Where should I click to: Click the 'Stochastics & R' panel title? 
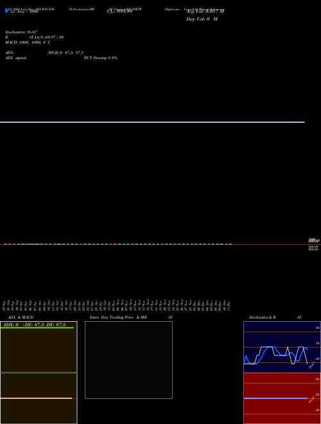click(x=262, y=317)
